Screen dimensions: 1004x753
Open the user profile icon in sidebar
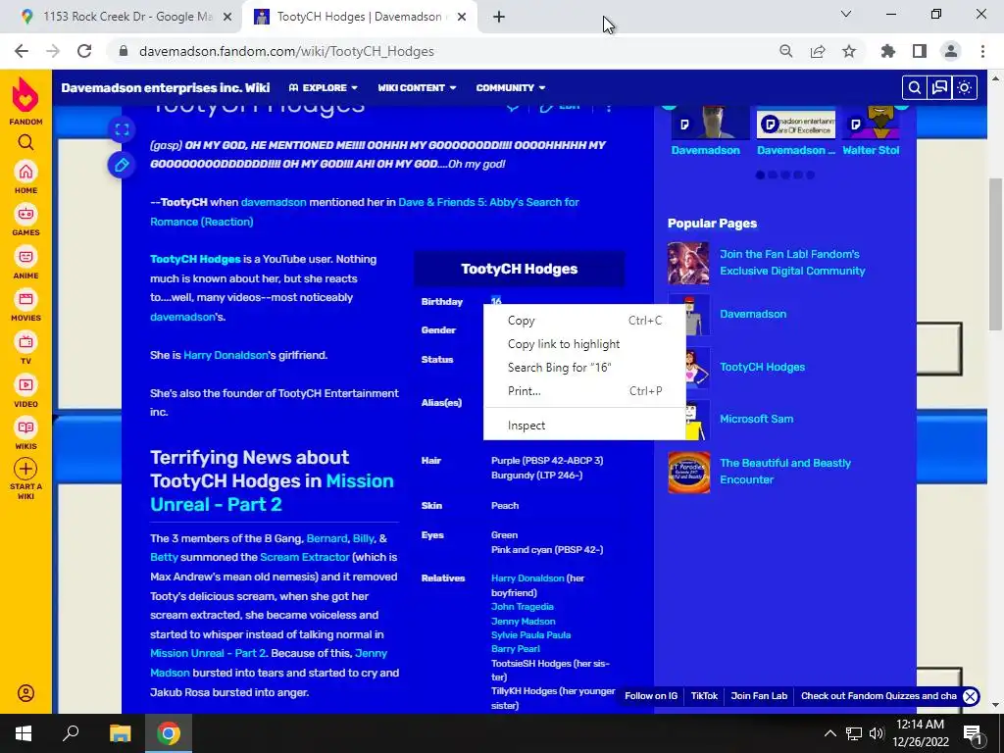pos(25,693)
